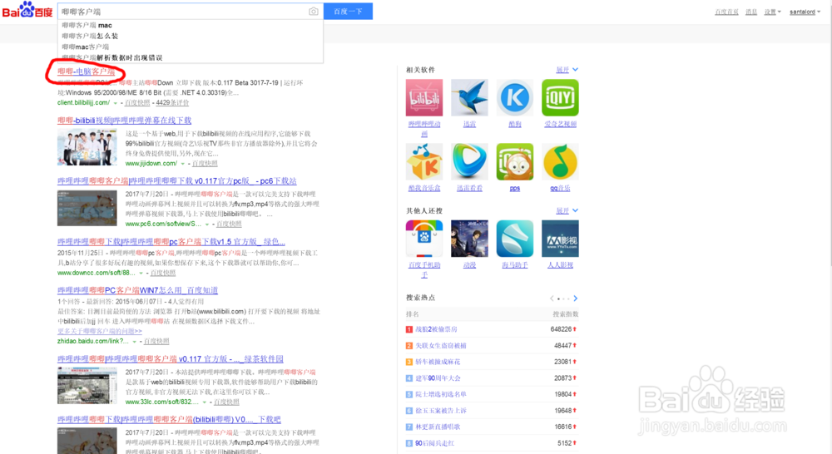The image size is (832, 454).
Task: Expand 相关软件 section with 展开
Action: point(567,70)
